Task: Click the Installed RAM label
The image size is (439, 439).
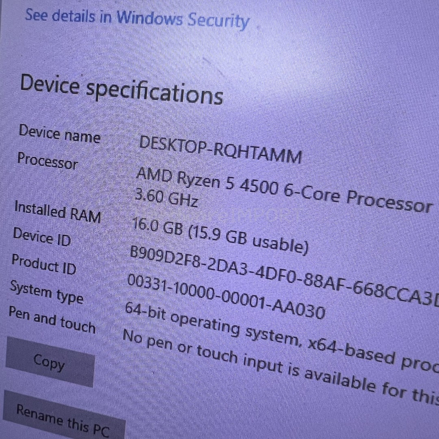Action: point(57,212)
